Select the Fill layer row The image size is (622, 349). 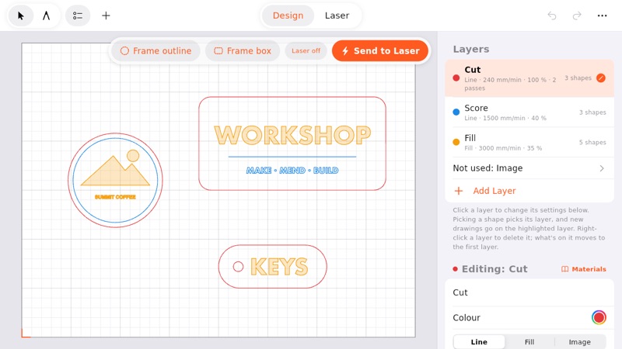pos(529,143)
